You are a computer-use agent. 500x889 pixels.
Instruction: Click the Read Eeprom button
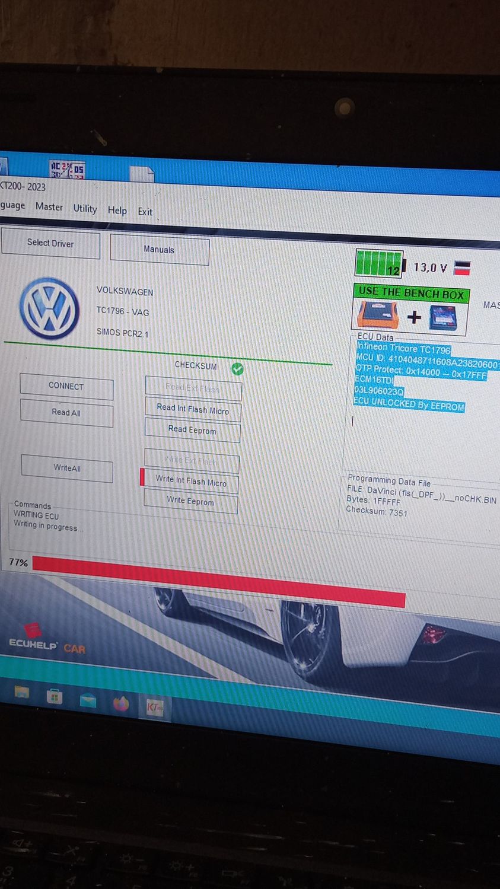192,430
